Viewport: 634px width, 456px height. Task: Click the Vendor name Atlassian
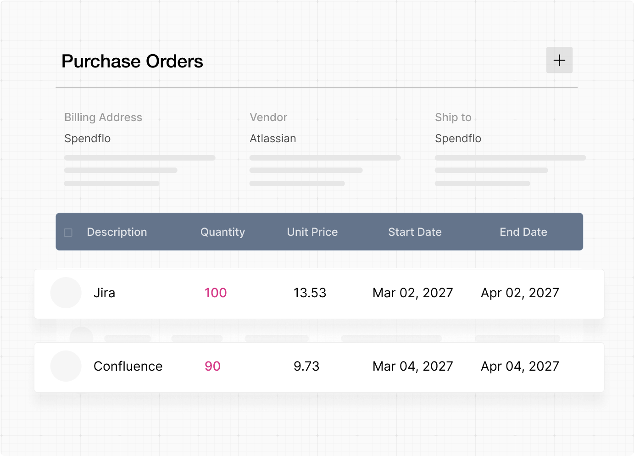(x=273, y=139)
